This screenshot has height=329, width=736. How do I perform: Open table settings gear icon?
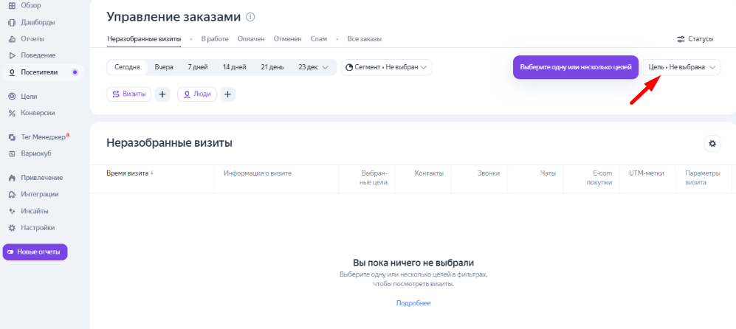pyautogui.click(x=712, y=143)
